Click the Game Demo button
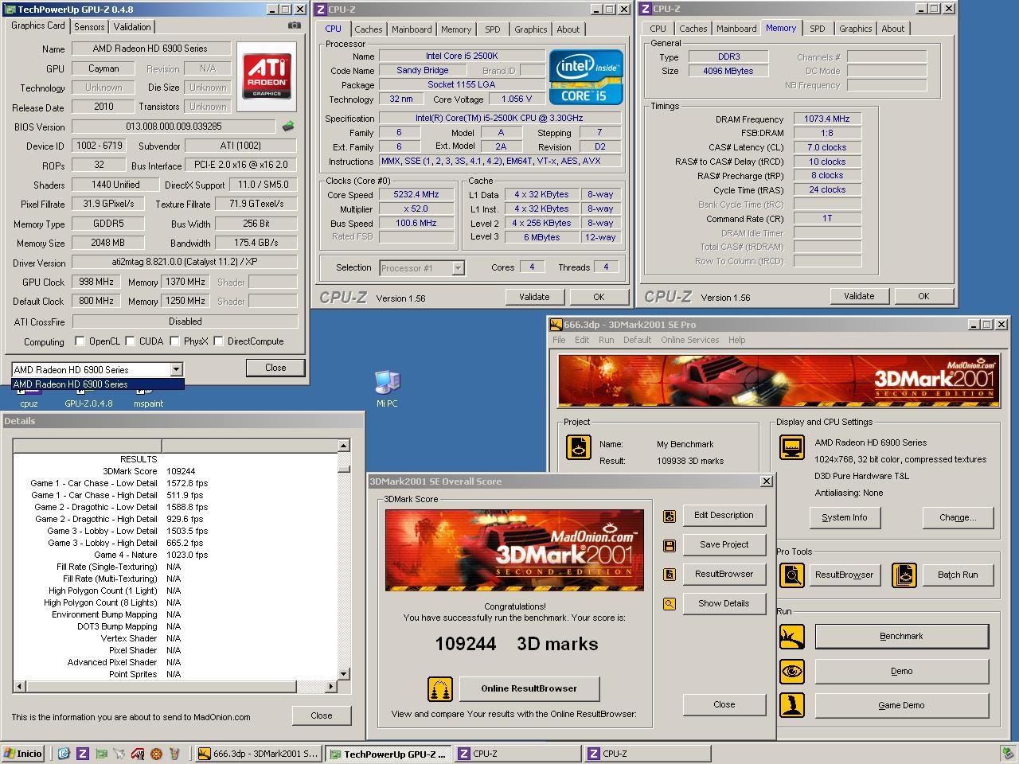Screen dimensions: 1019x764 click(902, 706)
